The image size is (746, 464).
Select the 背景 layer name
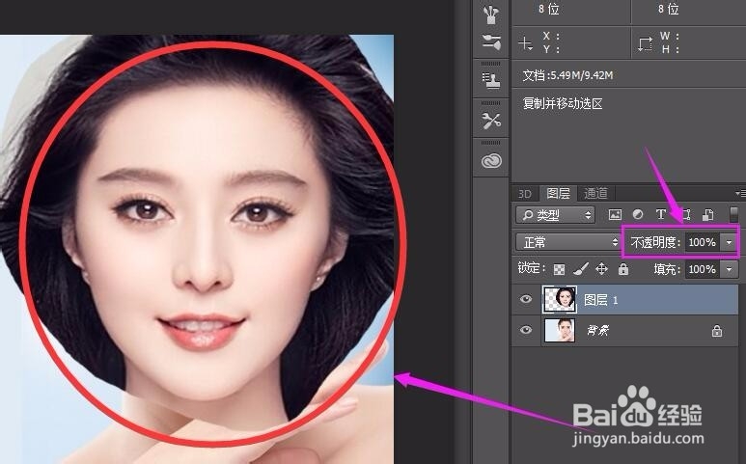(597, 330)
